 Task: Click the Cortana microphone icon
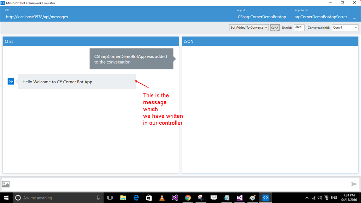click(98, 198)
